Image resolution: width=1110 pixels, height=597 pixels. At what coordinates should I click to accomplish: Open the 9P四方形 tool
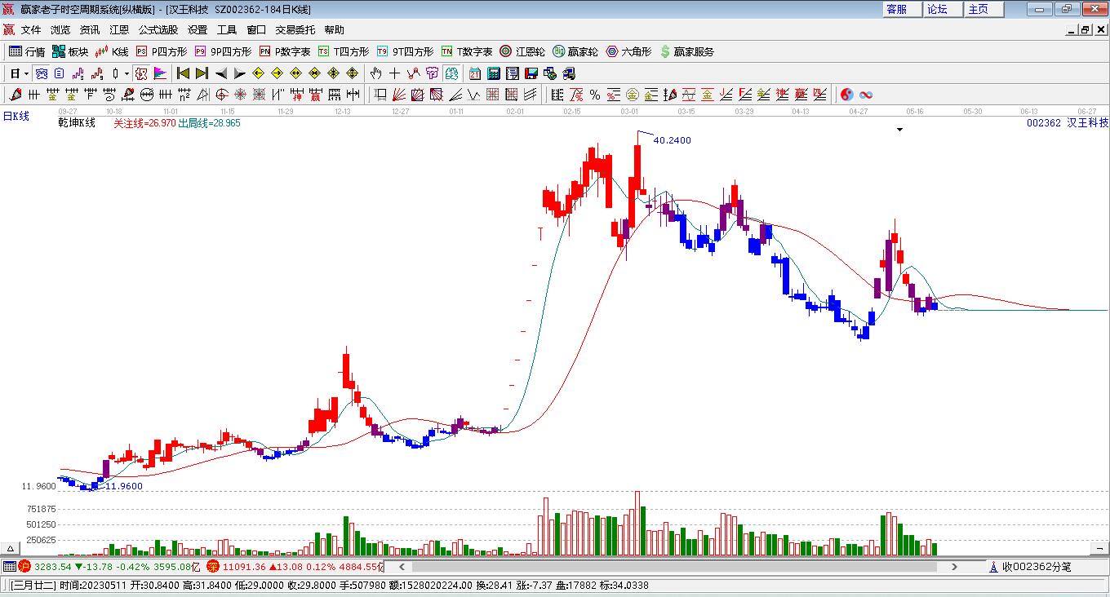pyautogui.click(x=223, y=51)
